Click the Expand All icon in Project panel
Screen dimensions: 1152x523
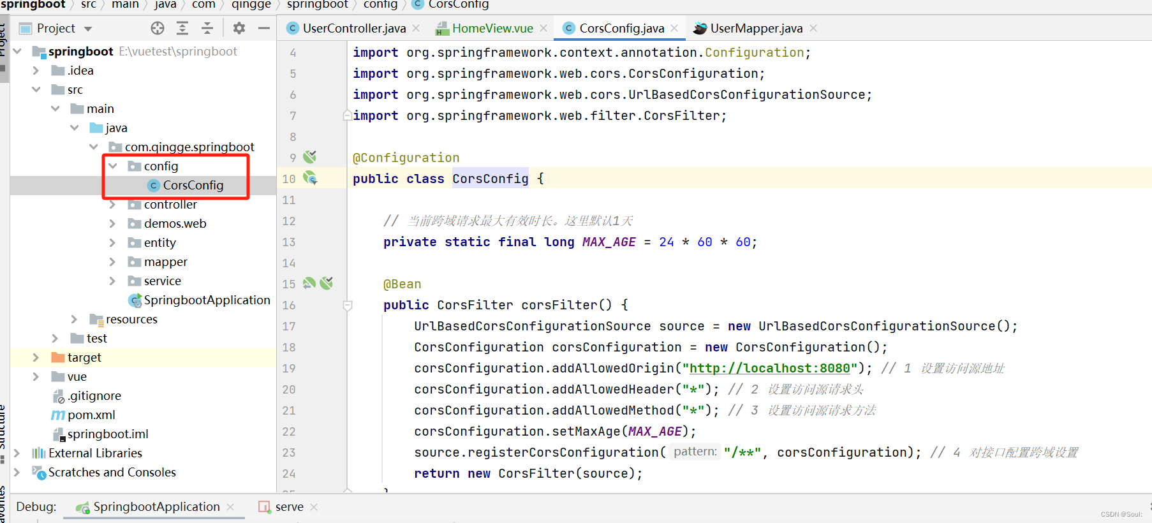182,28
